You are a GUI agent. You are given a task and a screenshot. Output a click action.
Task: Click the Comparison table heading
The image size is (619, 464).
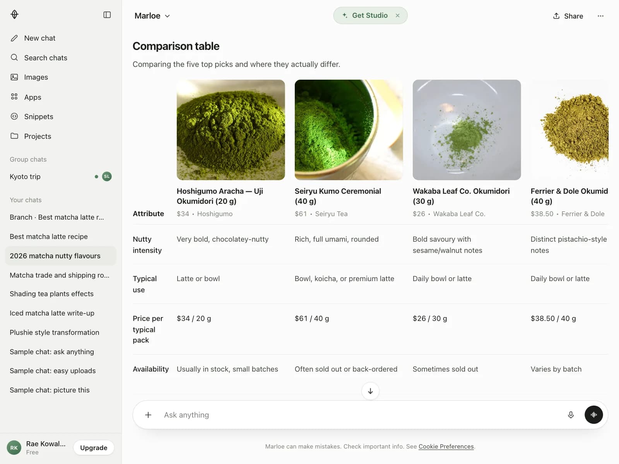click(176, 46)
